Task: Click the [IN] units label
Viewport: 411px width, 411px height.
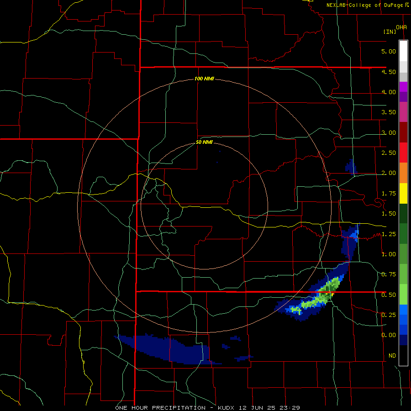Action: [x=390, y=32]
